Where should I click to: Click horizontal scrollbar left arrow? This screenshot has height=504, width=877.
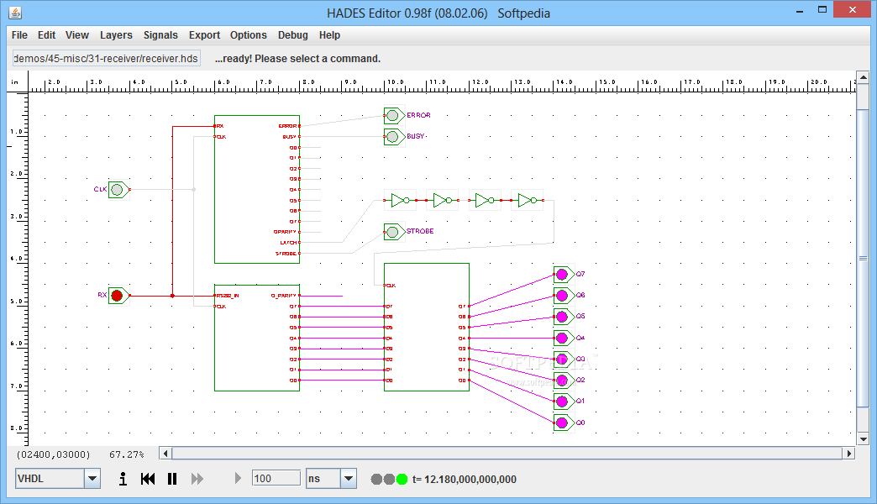pyautogui.click(x=165, y=454)
